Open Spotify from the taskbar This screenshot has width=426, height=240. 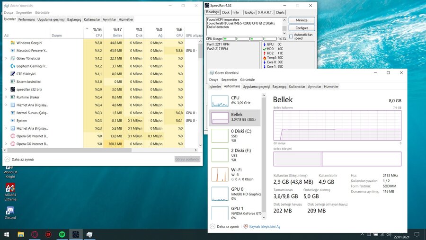pos(62,234)
